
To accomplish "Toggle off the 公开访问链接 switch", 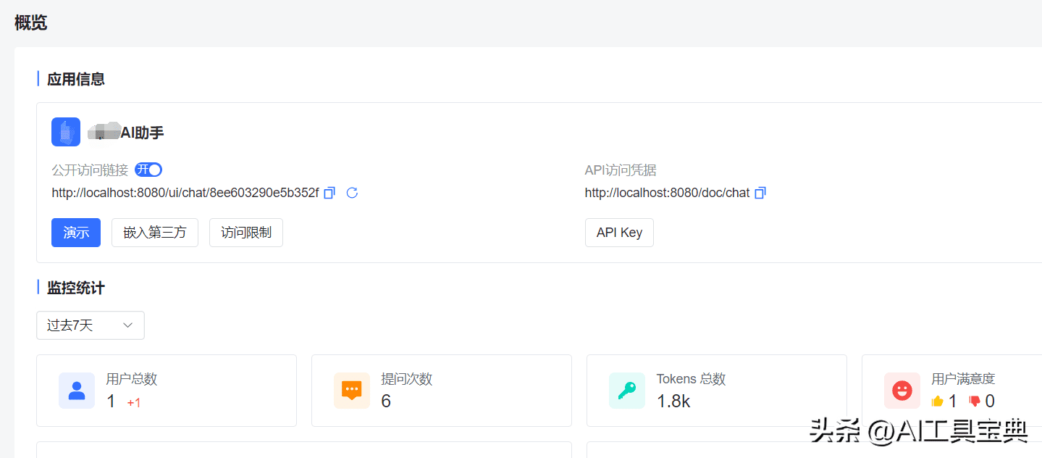I will pyautogui.click(x=148, y=170).
